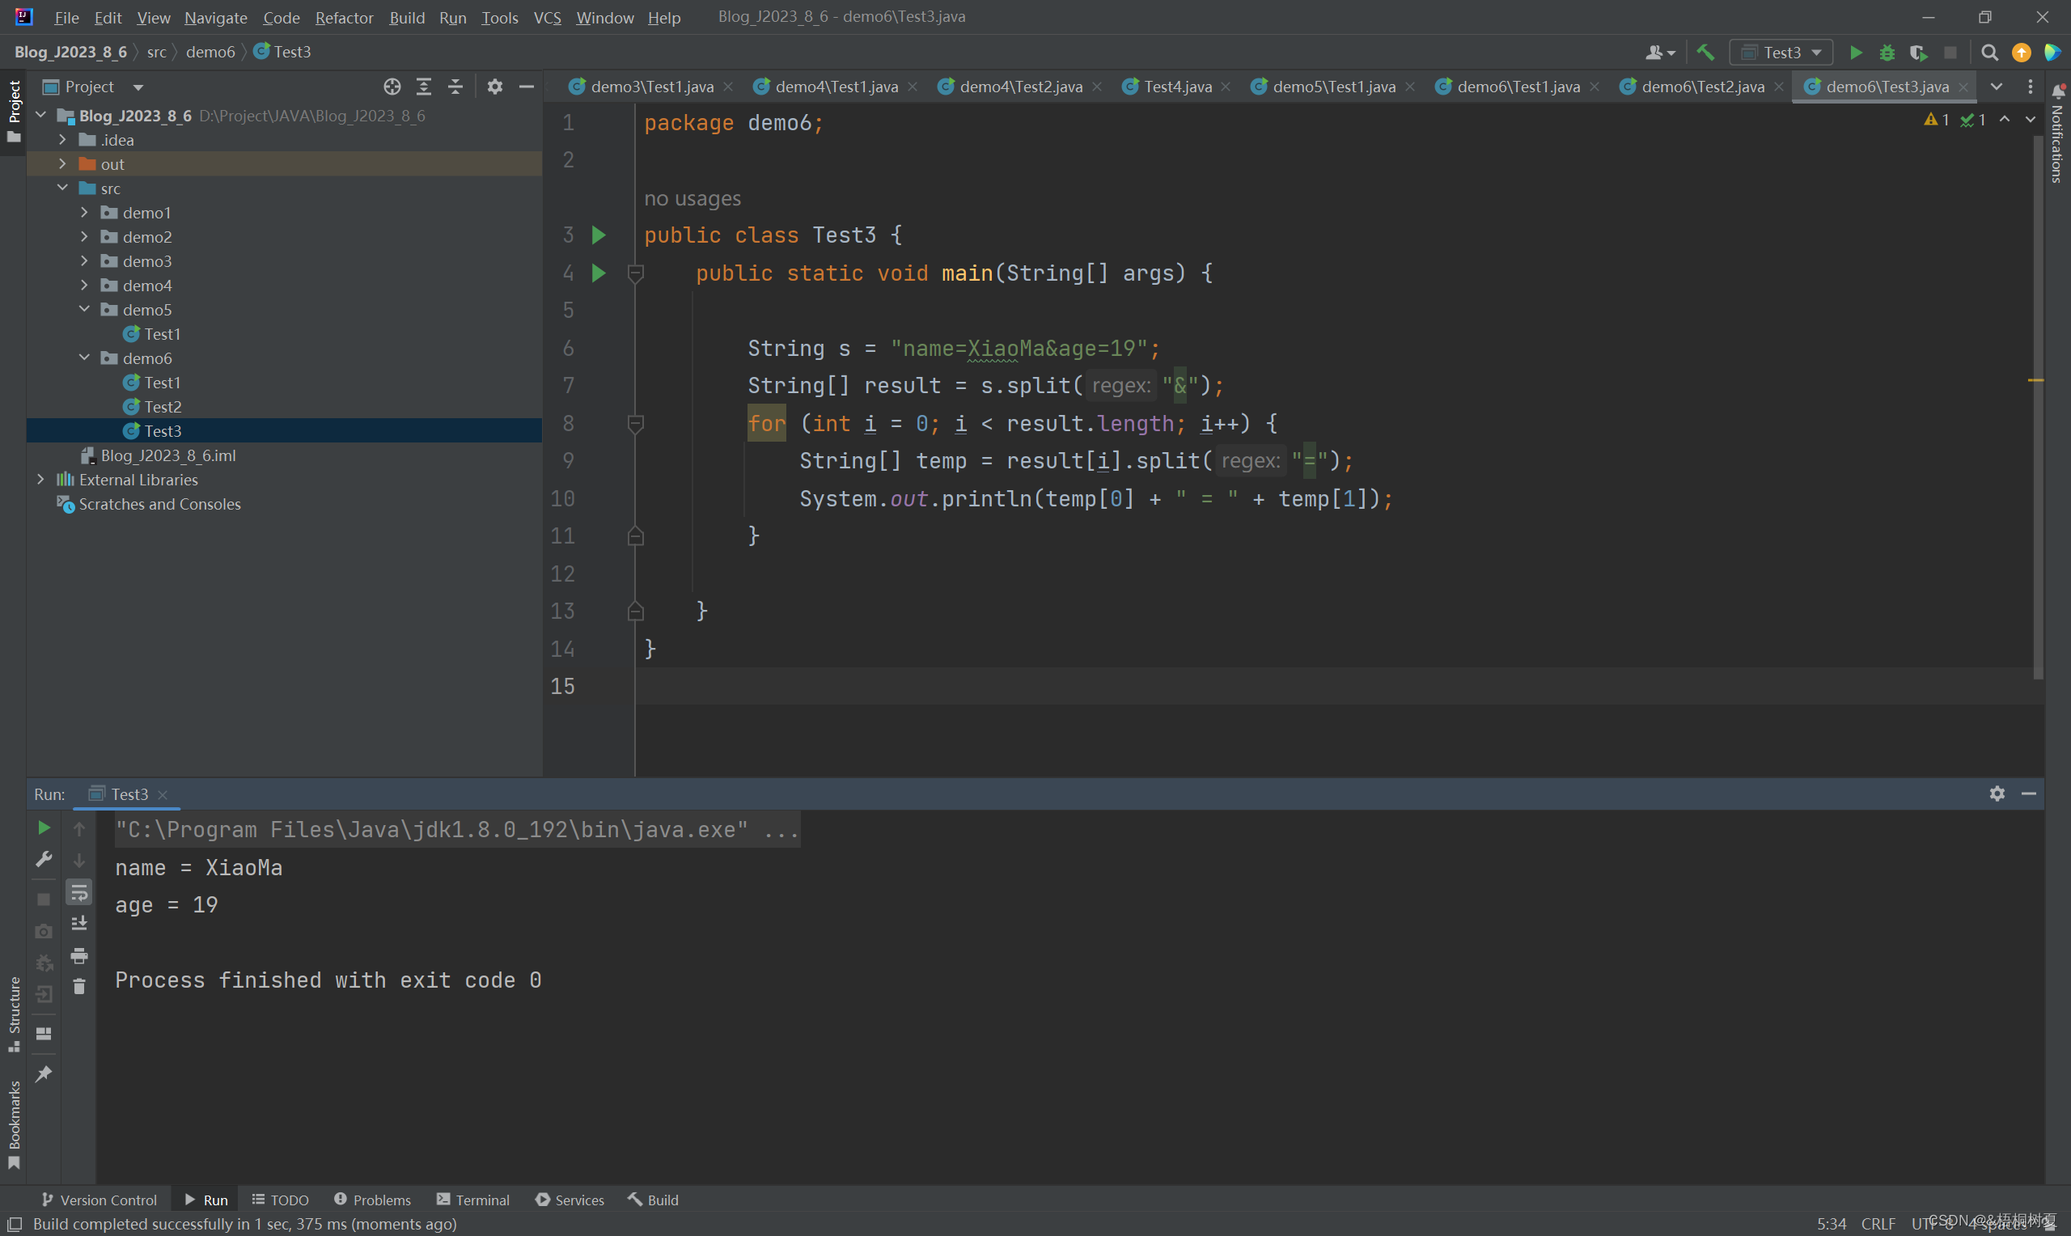The image size is (2071, 1236).
Task: Click the Print icon in Run console
Action: pyautogui.click(x=79, y=955)
